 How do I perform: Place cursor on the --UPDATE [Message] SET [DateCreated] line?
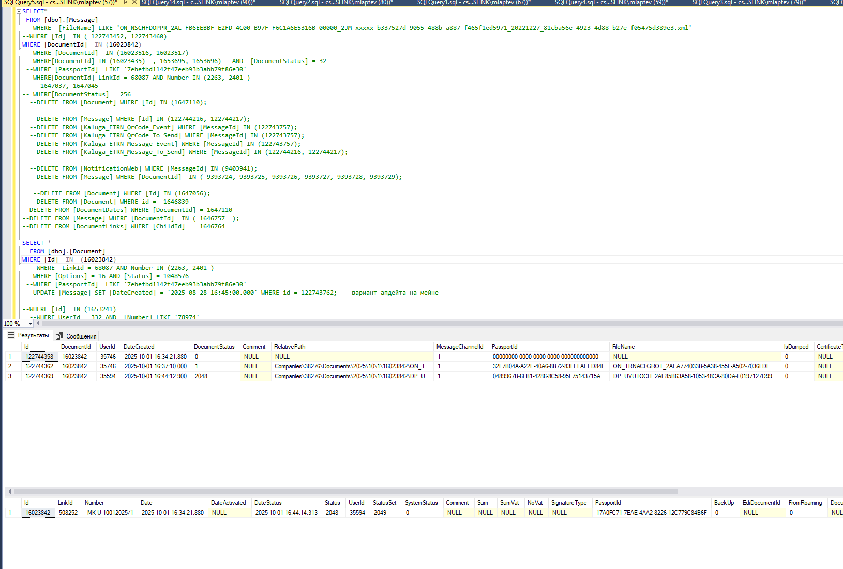pyautogui.click(x=233, y=293)
